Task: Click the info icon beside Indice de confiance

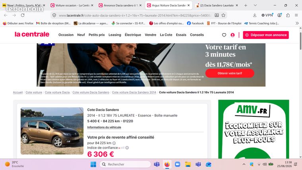Action: click(127, 148)
